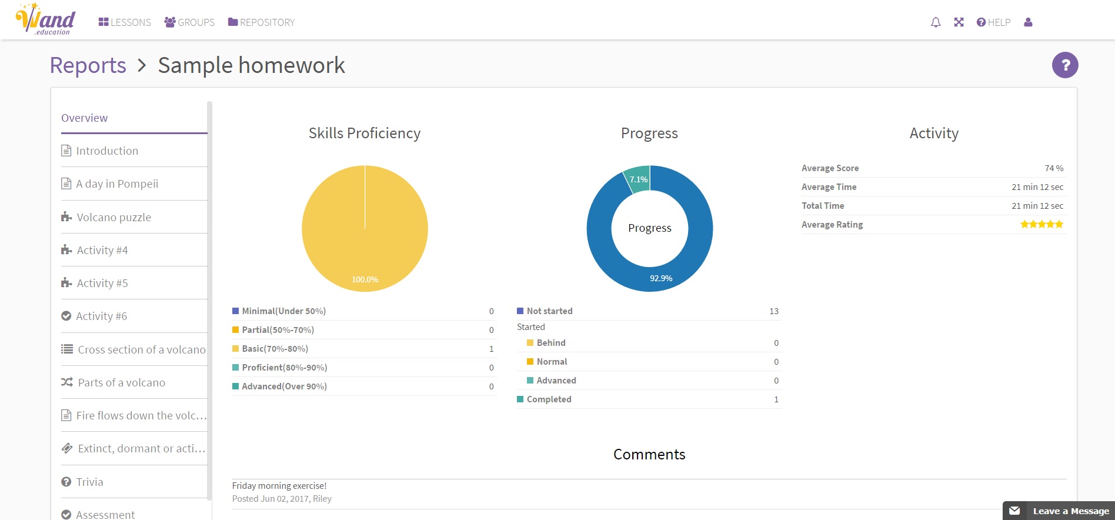
Task: Click the envelope icon in Leave a Message
Action: [1014, 511]
